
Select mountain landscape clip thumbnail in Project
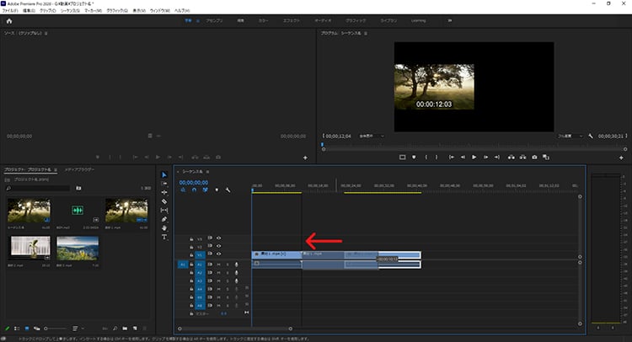pos(78,248)
